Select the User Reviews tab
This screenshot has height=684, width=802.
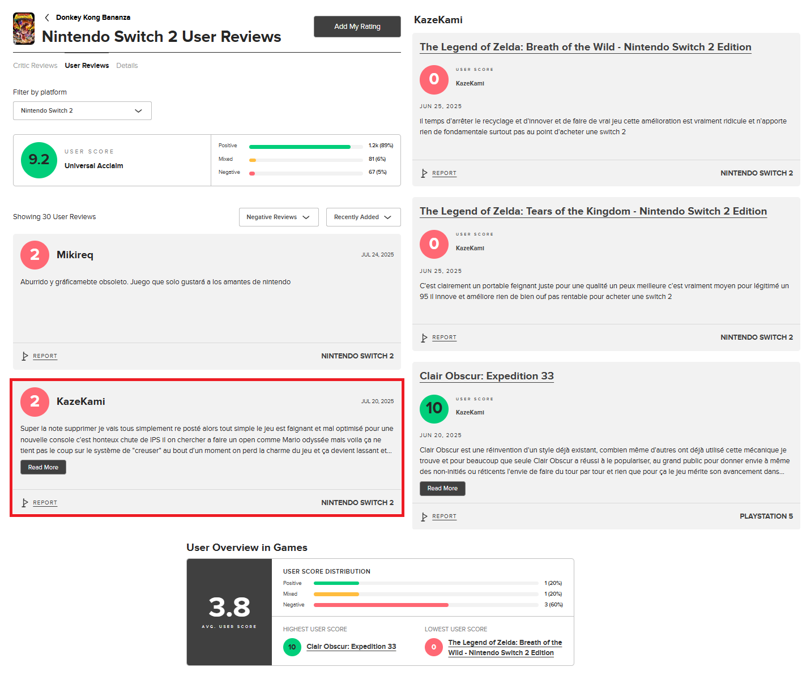87,66
